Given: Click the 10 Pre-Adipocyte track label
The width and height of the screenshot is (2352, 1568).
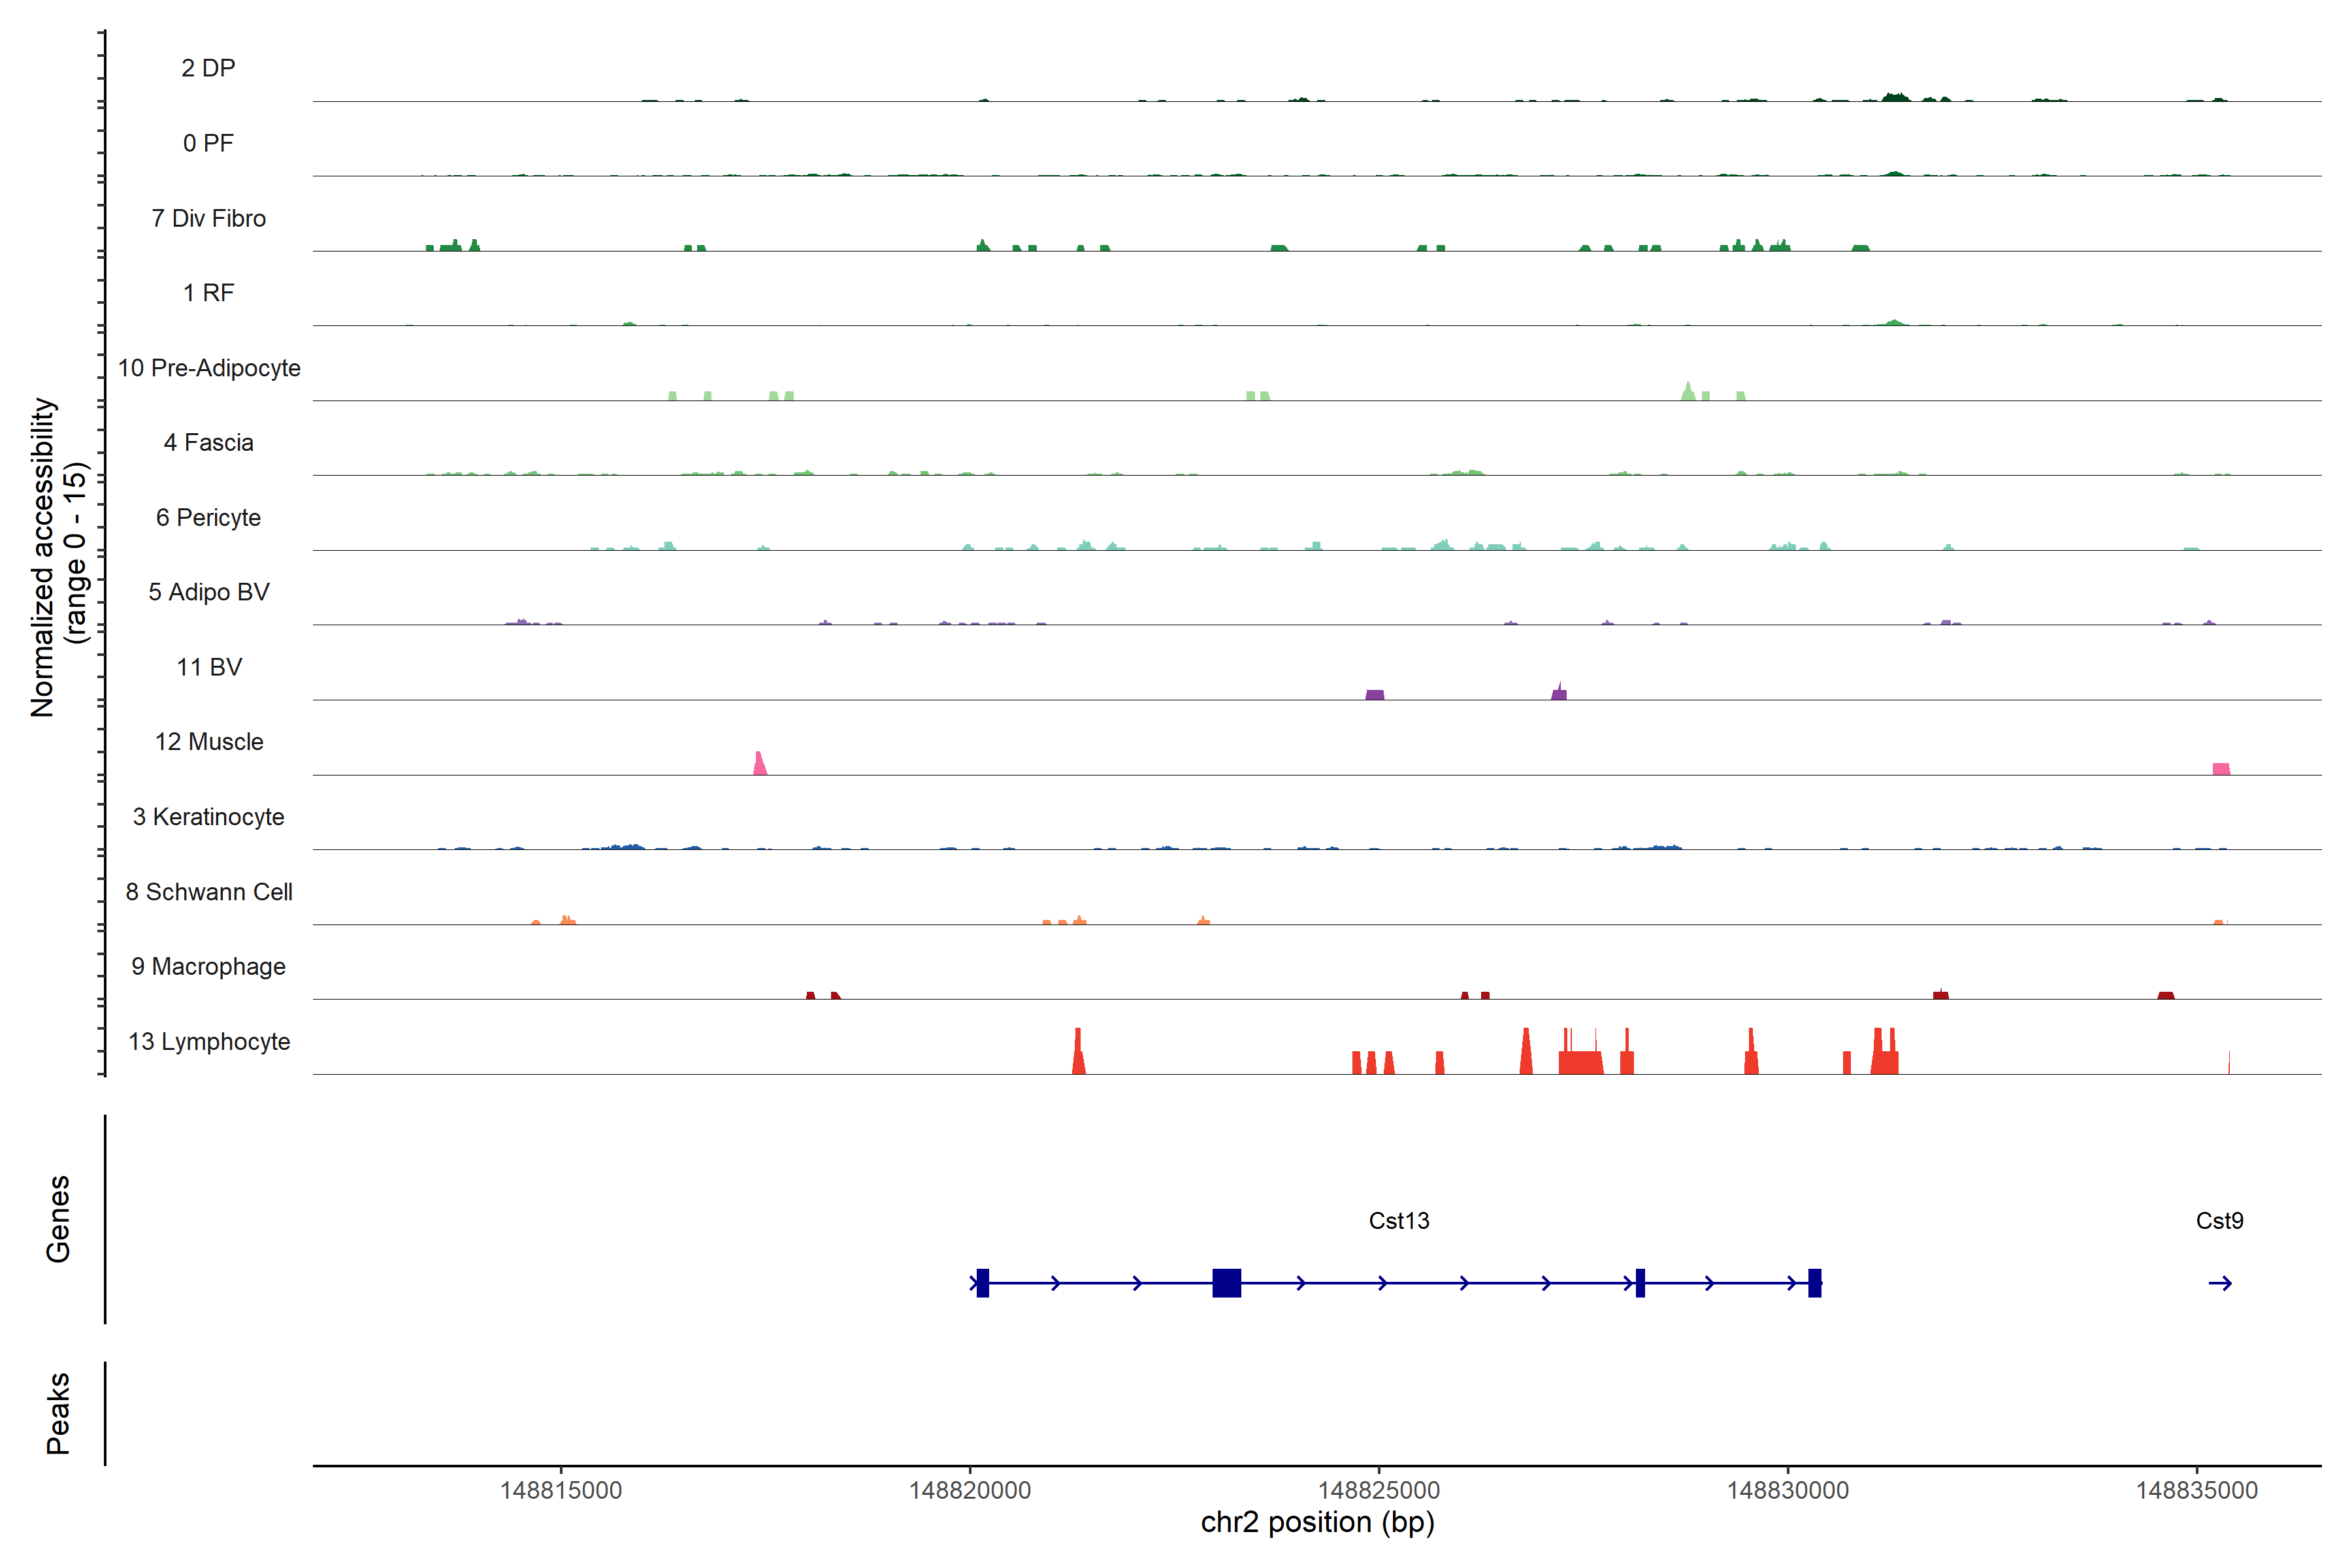Looking at the screenshot, I should click(209, 368).
